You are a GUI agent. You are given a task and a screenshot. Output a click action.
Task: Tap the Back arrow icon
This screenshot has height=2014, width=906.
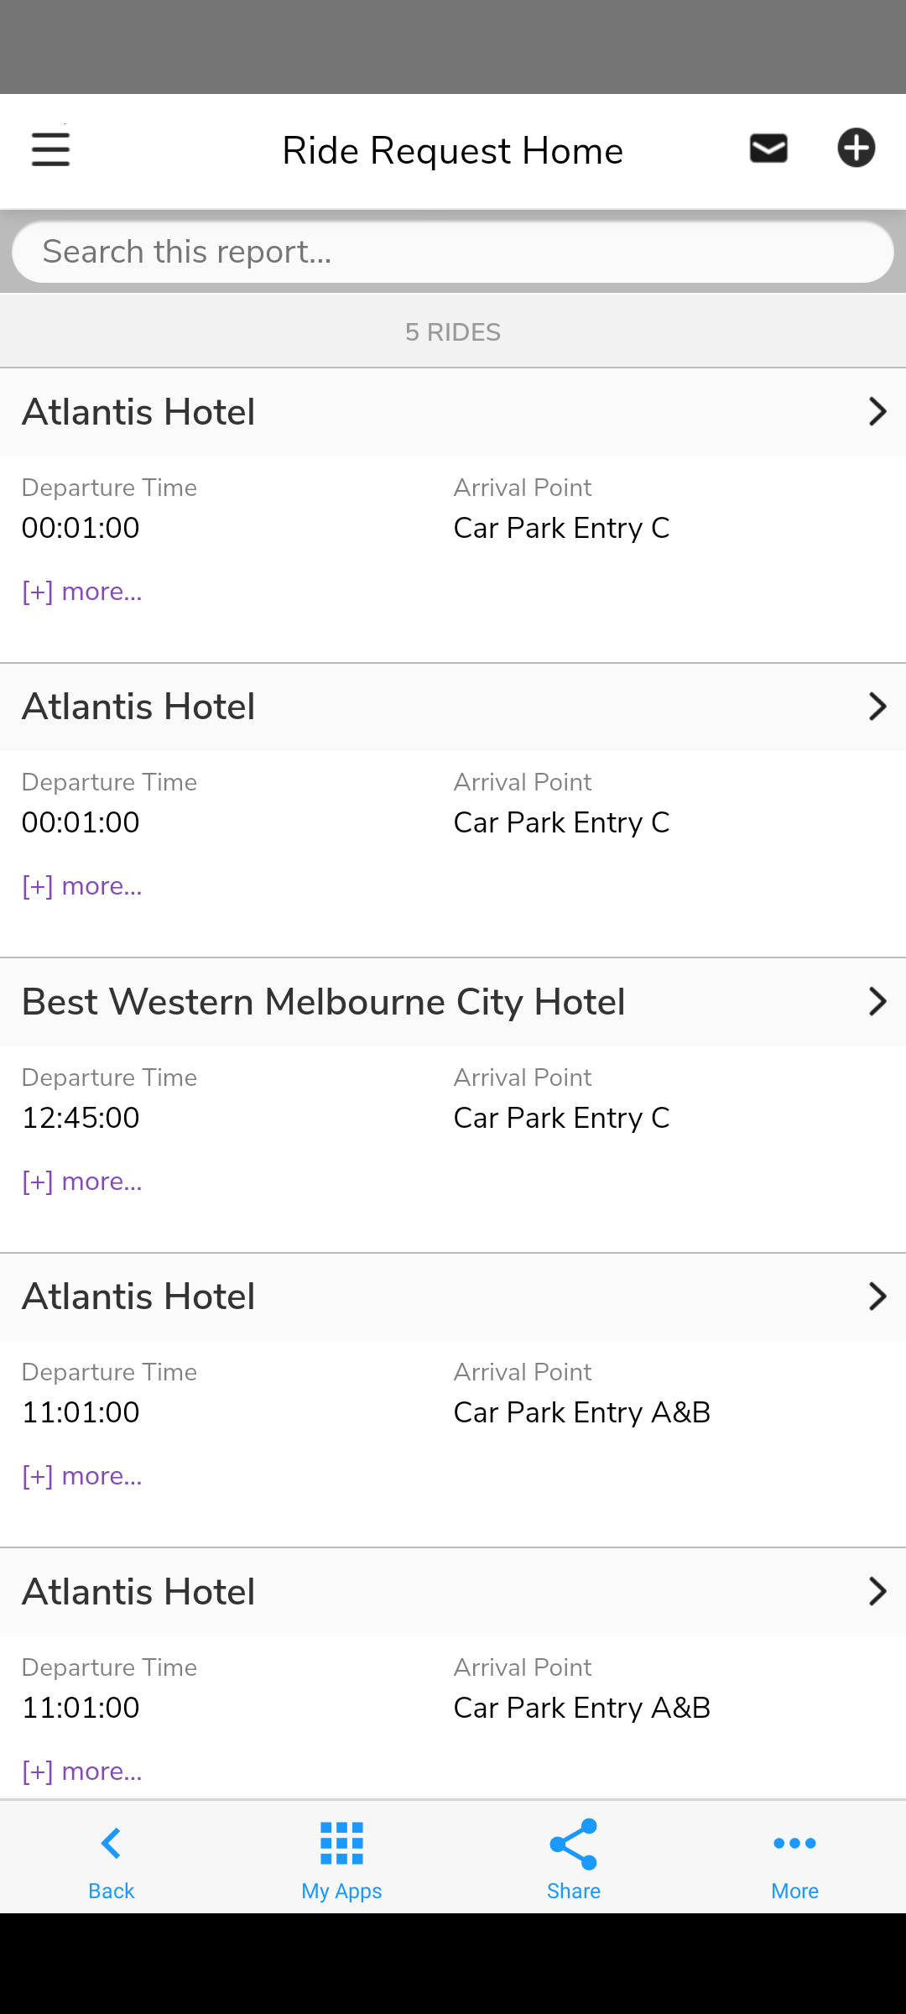[x=112, y=1844]
